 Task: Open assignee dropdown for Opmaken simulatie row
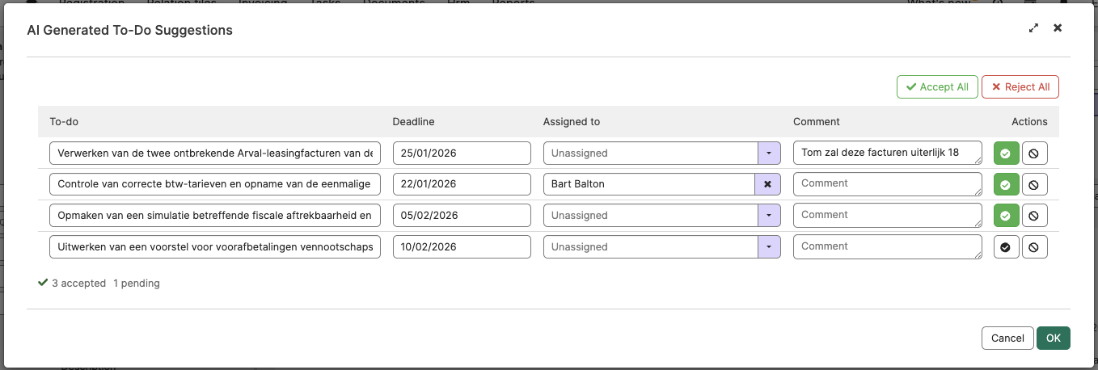[768, 216]
